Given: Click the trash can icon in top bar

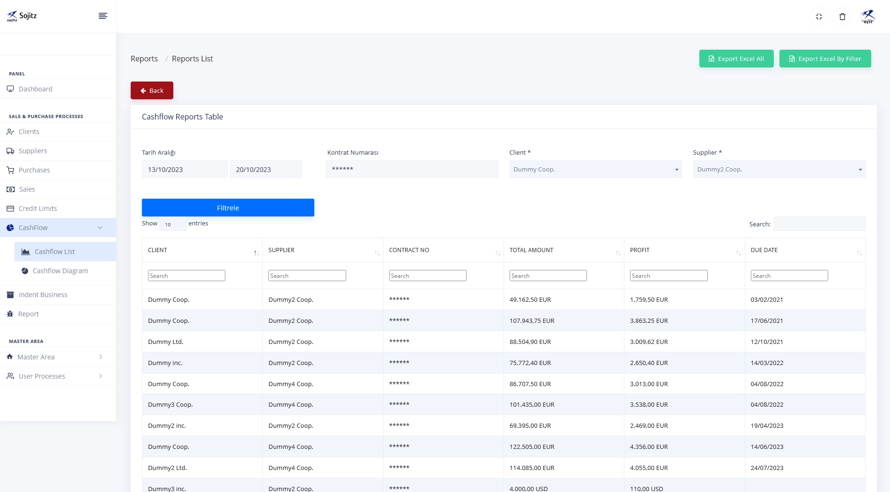Looking at the screenshot, I should tap(842, 16).
